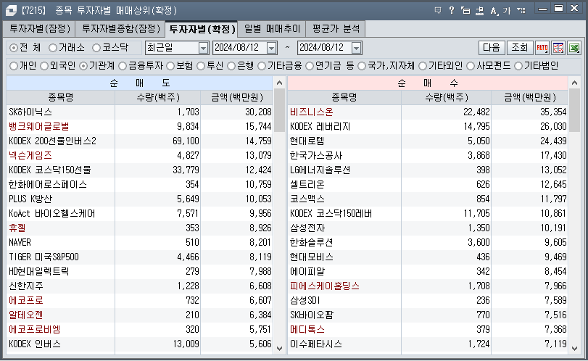The width and height of the screenshot is (588, 361).
Task: Select 삼성전자 row in net-buy list
Action: 428,228
